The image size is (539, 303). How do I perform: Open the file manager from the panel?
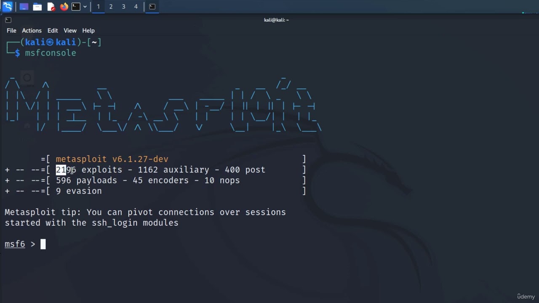[37, 7]
